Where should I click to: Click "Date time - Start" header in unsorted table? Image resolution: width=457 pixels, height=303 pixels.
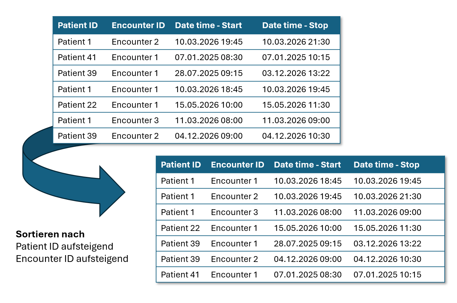(x=208, y=26)
